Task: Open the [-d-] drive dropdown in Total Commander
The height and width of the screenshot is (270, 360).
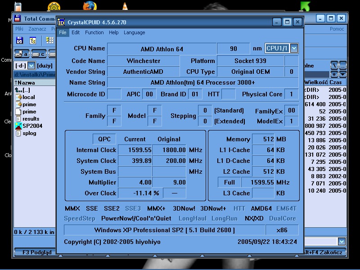Action: click(x=31, y=66)
